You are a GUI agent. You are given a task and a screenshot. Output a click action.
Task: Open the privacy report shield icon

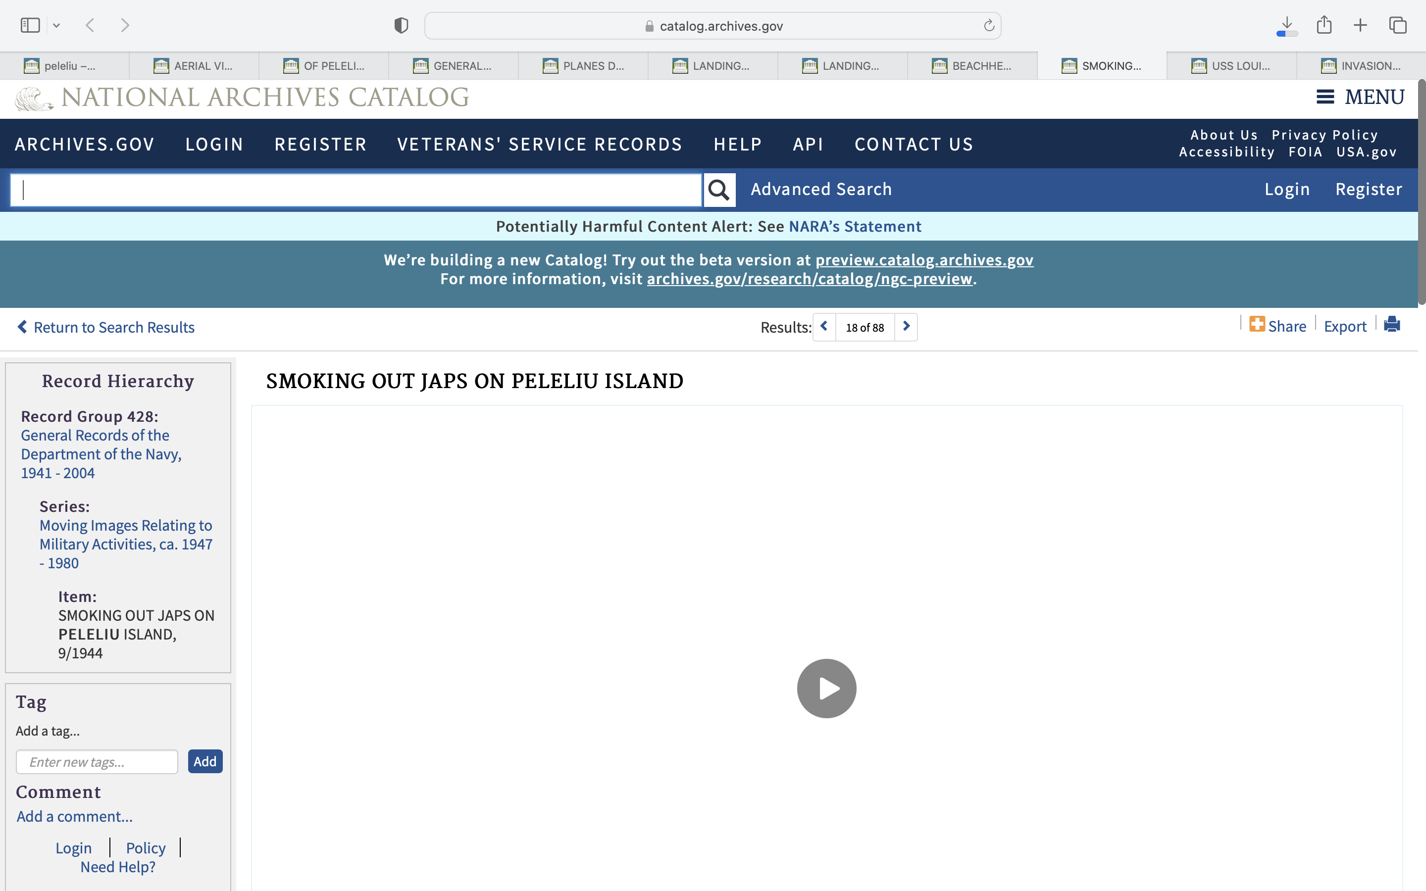pyautogui.click(x=401, y=25)
